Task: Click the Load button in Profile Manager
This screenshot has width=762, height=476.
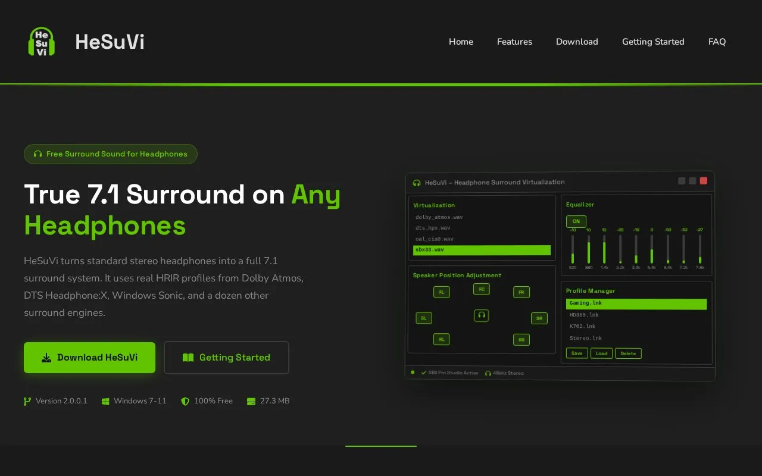Action: [x=601, y=353]
